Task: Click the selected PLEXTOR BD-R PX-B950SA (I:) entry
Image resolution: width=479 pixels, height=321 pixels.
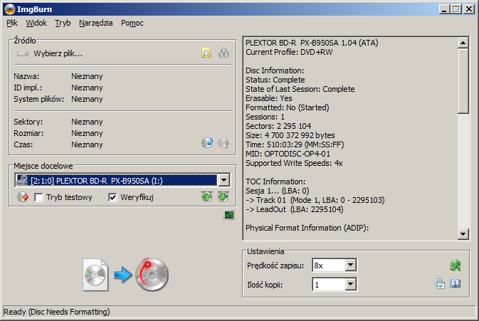Action: pyautogui.click(x=117, y=180)
